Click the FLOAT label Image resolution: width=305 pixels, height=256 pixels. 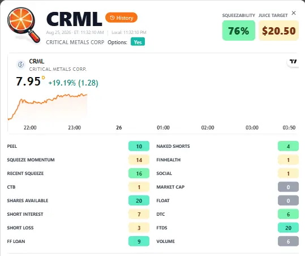(163, 200)
